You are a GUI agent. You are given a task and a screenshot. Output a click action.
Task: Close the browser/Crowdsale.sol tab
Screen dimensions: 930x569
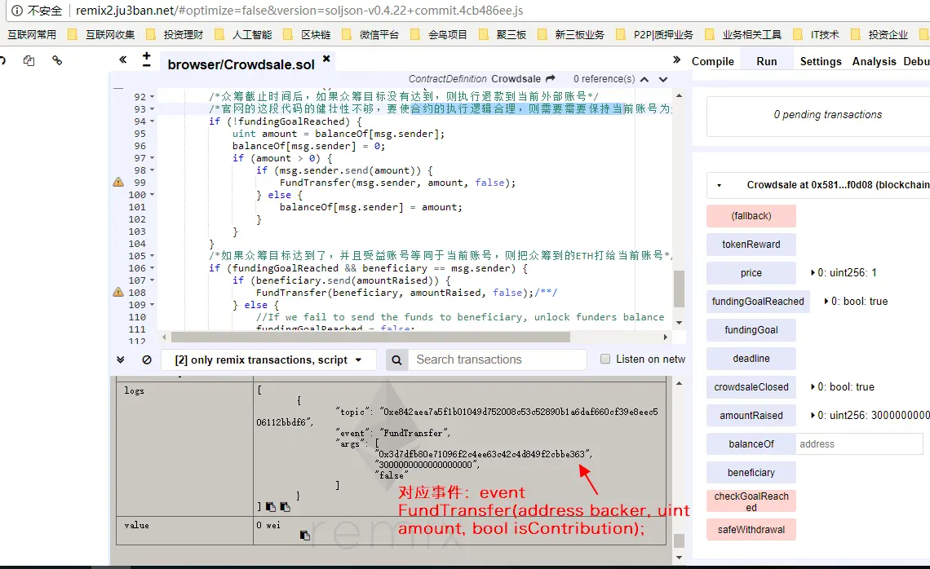[326, 58]
